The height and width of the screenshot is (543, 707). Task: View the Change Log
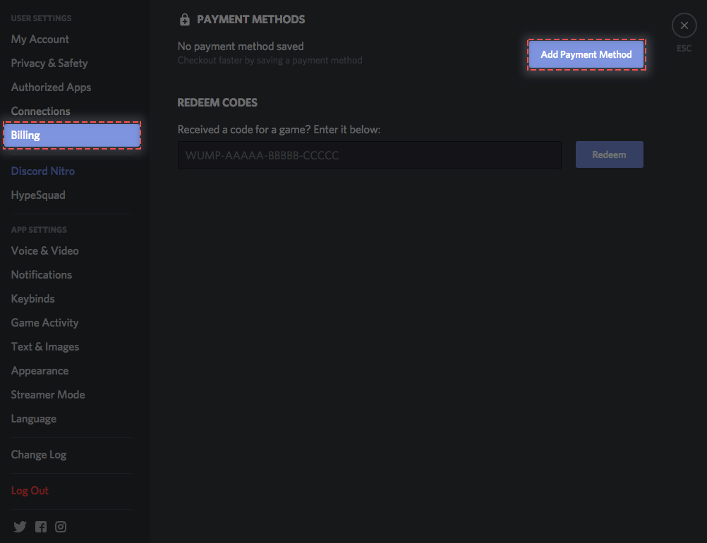[38, 455]
